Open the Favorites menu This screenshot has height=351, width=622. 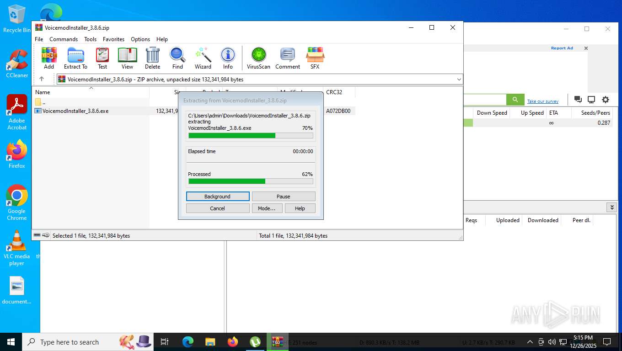[113, 39]
